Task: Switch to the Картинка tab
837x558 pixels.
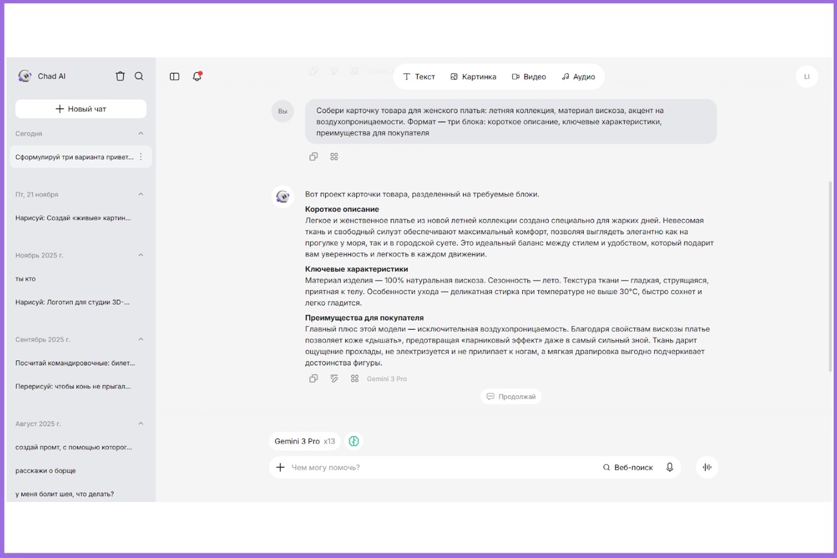Action: coord(473,77)
